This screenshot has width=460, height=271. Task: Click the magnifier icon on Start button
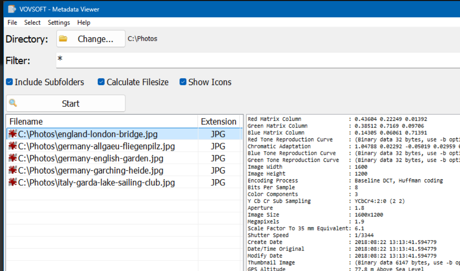pyautogui.click(x=13, y=103)
